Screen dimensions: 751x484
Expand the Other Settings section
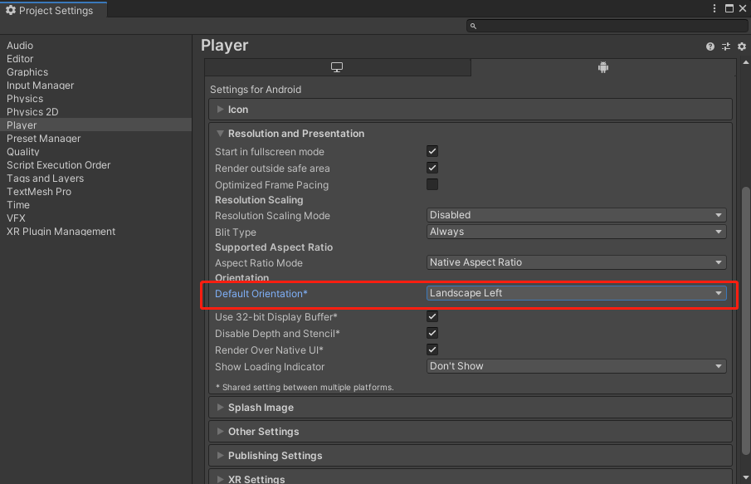[471, 432]
